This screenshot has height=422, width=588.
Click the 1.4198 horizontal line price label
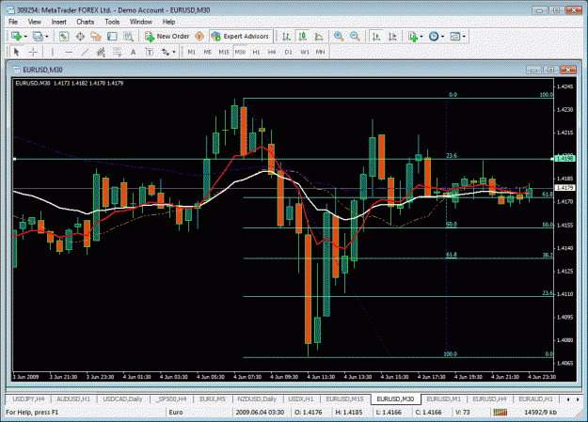[564, 159]
